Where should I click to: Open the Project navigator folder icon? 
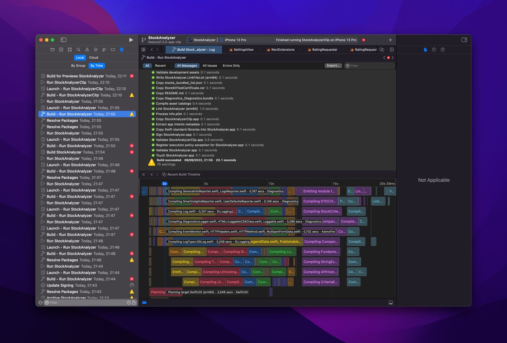[x=52, y=49]
